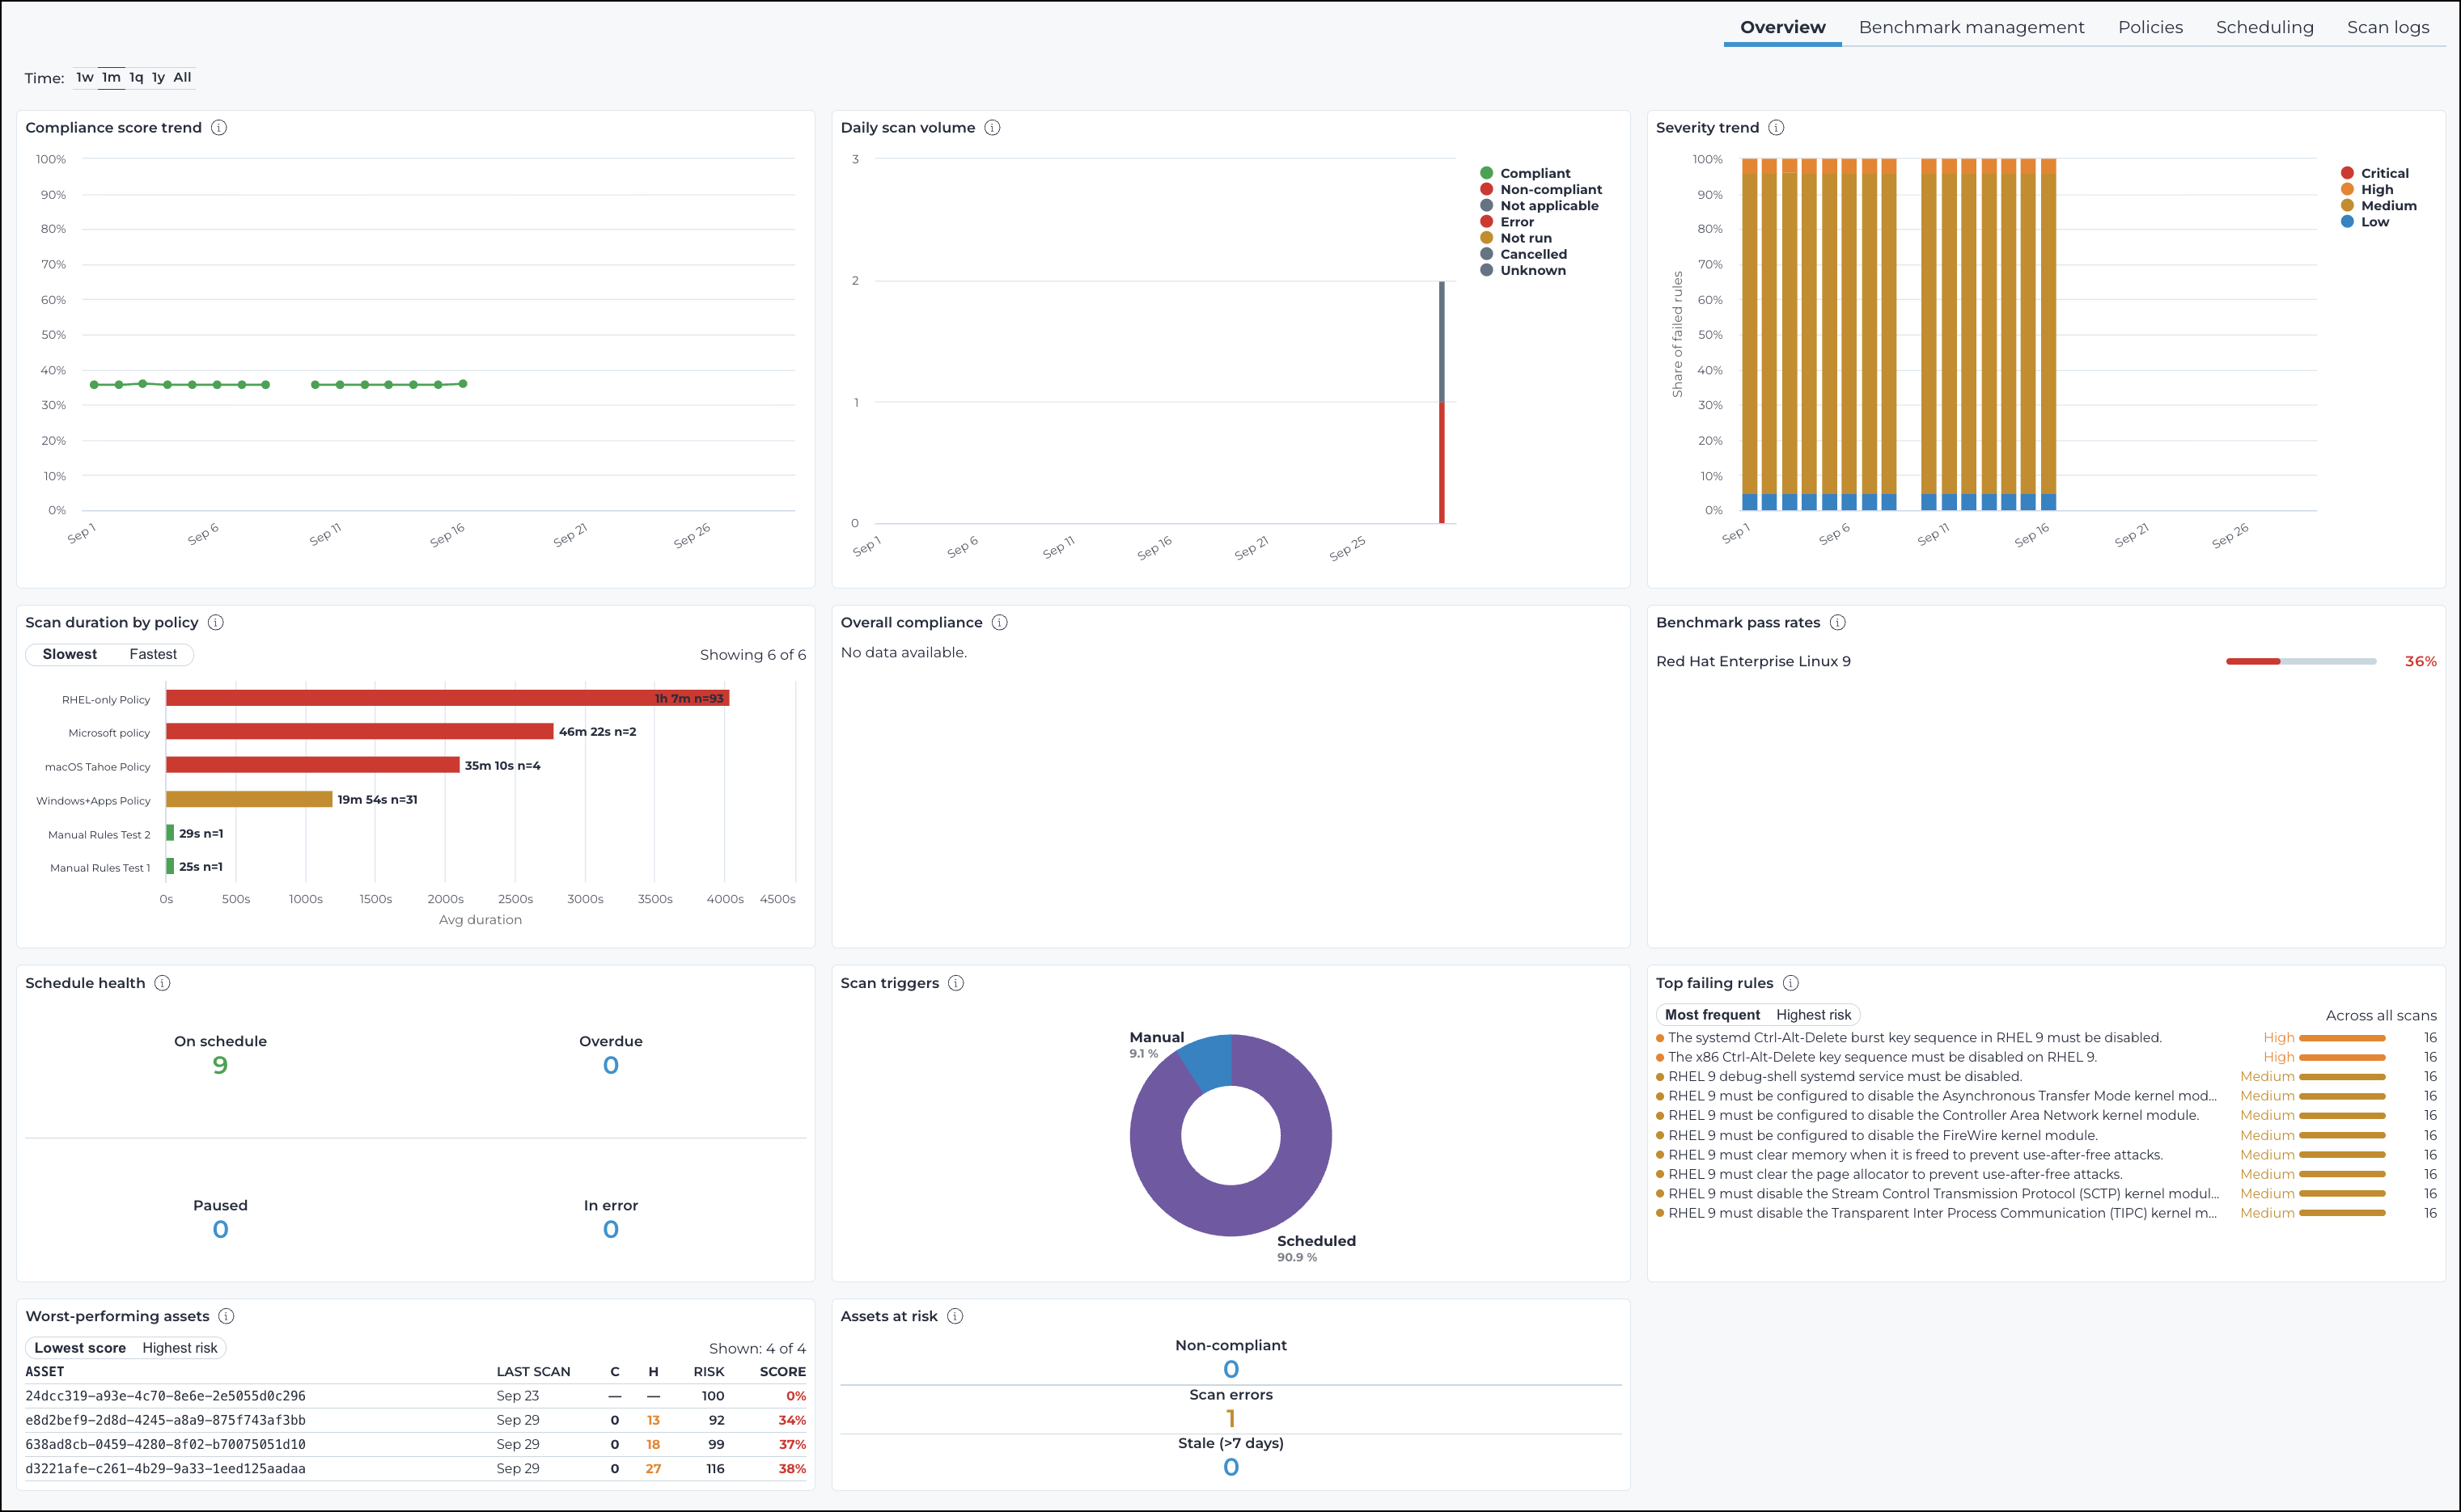This screenshot has width=2461, height=1512.
Task: Switch to the Policies tab
Action: click(2150, 27)
